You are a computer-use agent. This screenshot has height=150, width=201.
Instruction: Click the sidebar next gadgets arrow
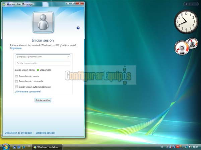196,4
